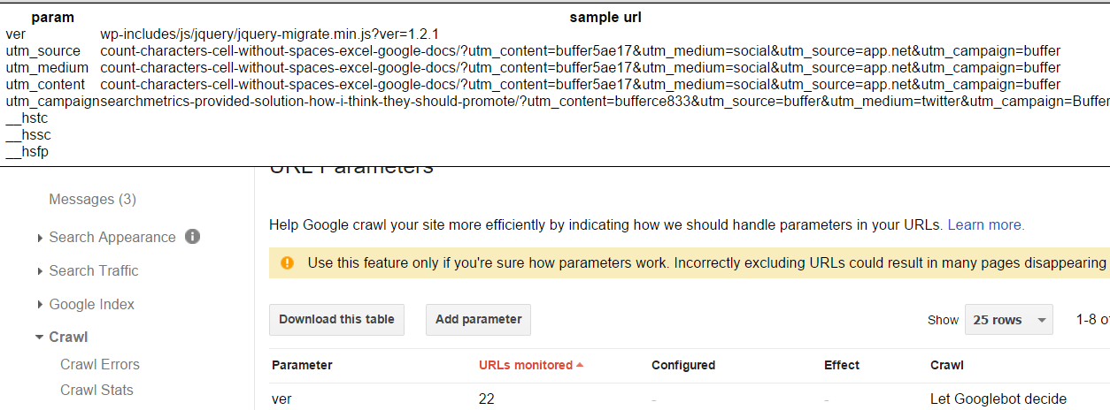Open the Show 25 rows dropdown

tap(1008, 320)
